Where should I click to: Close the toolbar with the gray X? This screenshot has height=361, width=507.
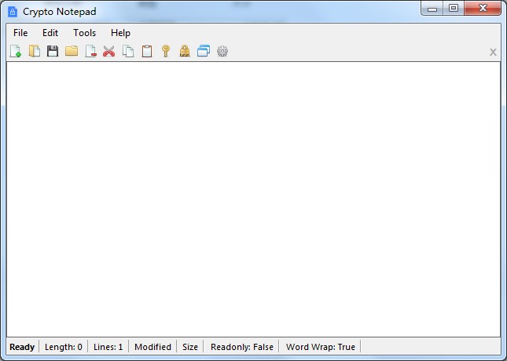493,52
